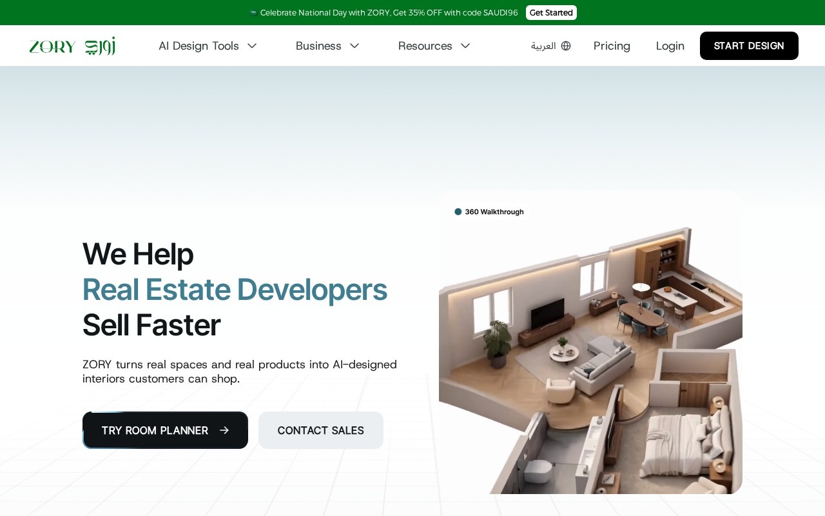The image size is (825, 516).
Task: Click the 360 Walkthrough dot indicator
Action: 458,212
